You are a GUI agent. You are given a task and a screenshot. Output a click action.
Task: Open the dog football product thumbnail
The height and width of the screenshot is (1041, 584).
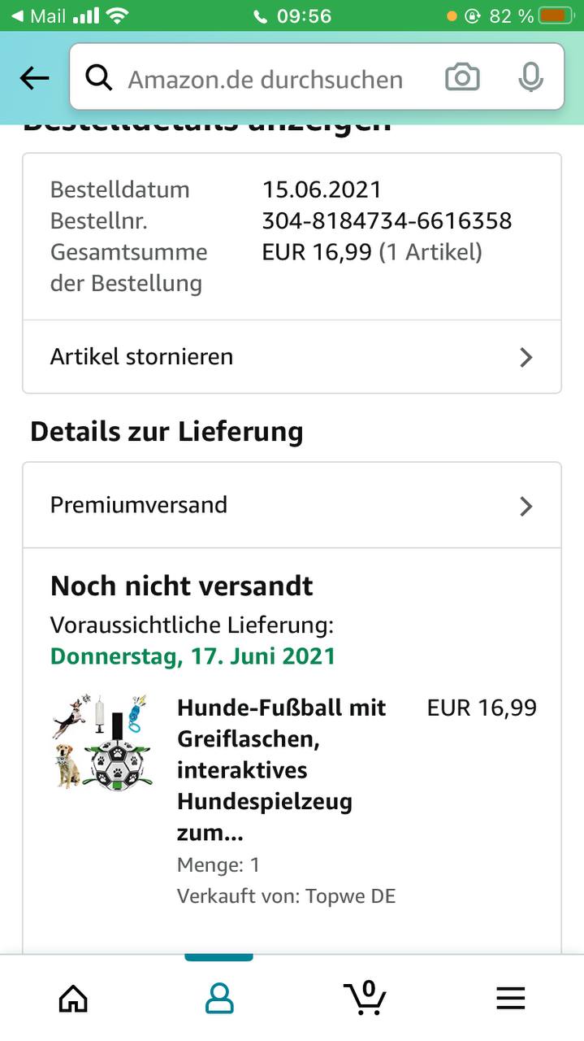click(x=102, y=743)
